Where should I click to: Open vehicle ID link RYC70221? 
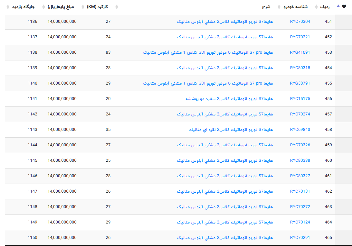(300, 37)
